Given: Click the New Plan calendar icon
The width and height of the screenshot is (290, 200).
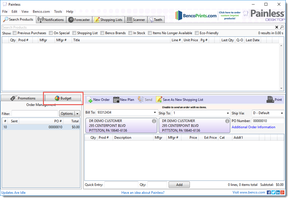Looking at the screenshot, I should [x=116, y=100].
